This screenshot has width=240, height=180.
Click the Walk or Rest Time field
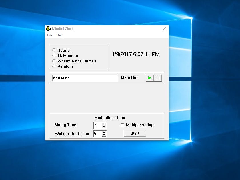click(x=98, y=134)
